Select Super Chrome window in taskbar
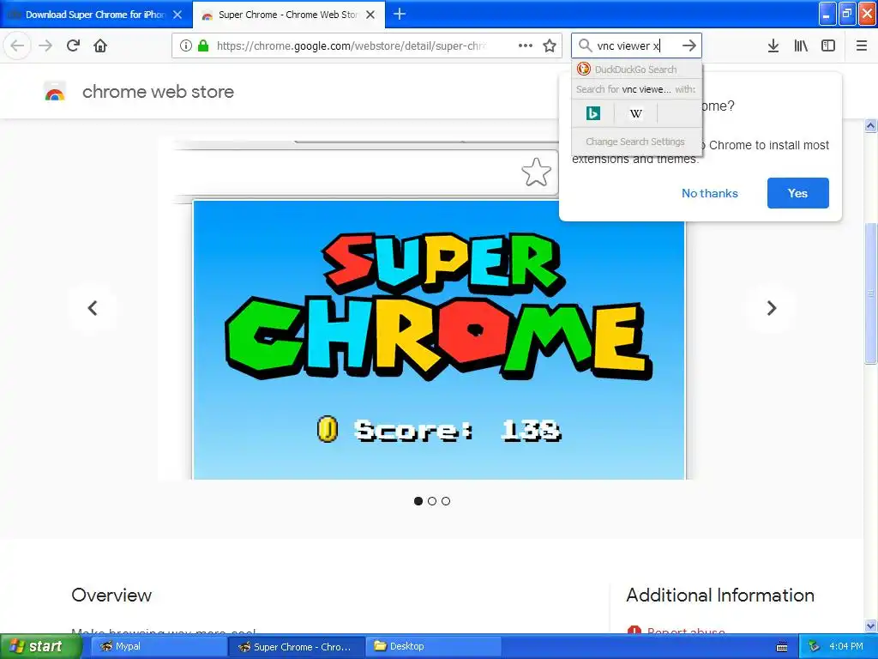This screenshot has height=659, width=878. pyautogui.click(x=297, y=646)
